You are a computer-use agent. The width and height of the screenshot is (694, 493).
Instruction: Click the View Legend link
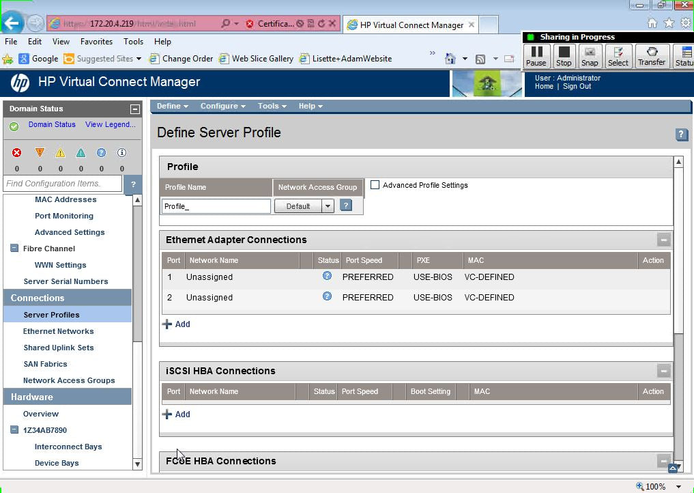[x=111, y=124]
